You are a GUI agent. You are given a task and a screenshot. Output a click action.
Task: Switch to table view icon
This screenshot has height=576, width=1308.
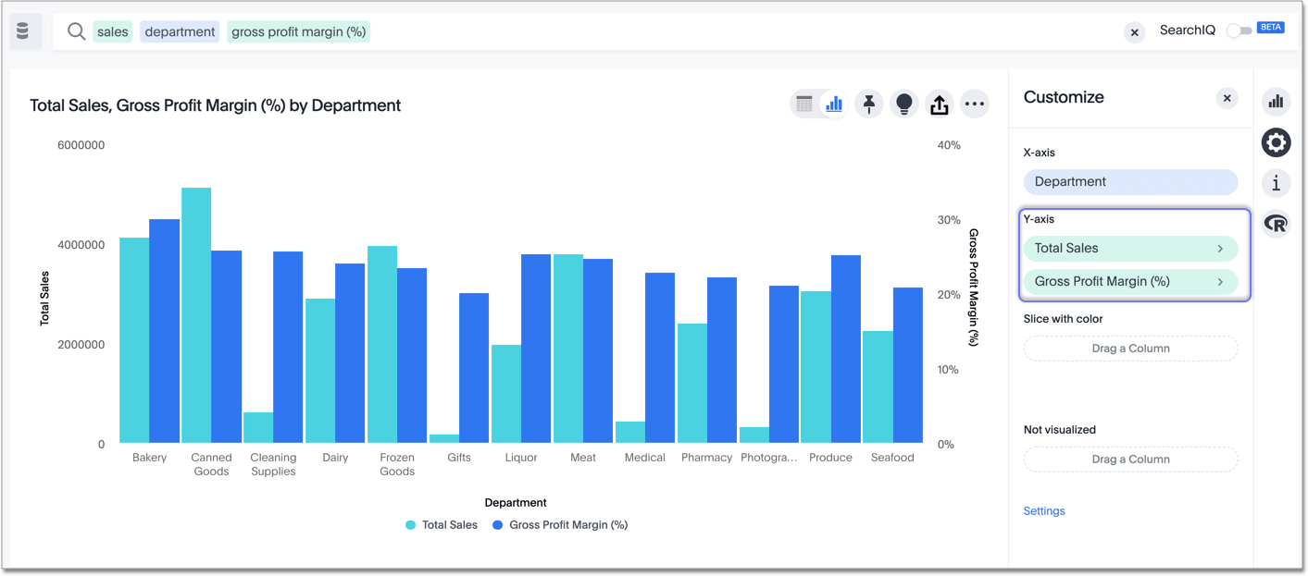tap(803, 104)
